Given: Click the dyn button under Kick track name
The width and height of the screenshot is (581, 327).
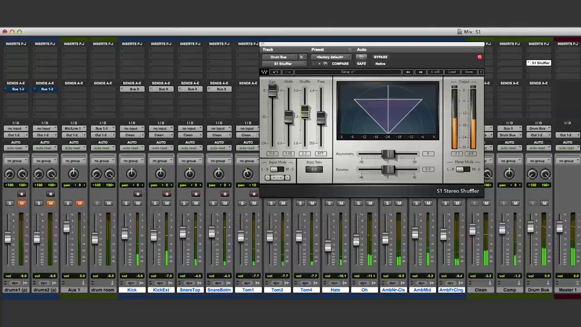Looking at the screenshot, I should [x=131, y=283].
